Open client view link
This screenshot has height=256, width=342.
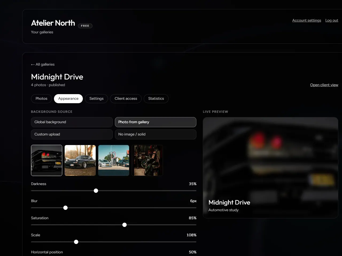(324, 85)
